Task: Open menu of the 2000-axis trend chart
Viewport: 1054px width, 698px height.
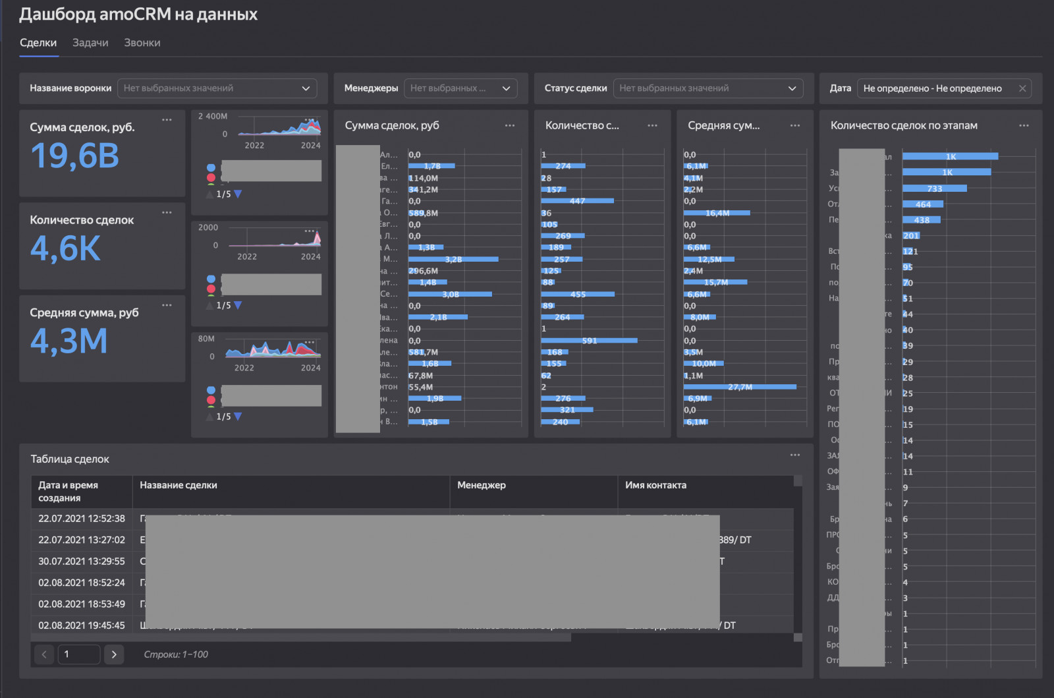Action: pyautogui.click(x=310, y=231)
